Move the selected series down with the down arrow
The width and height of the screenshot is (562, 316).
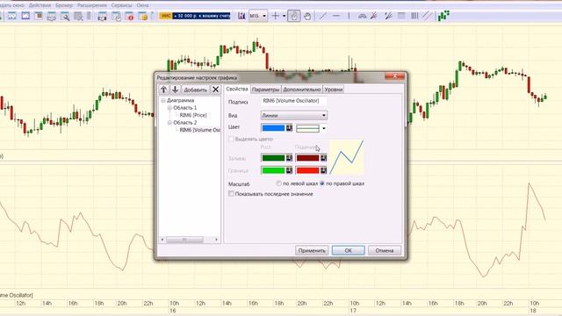click(x=175, y=90)
